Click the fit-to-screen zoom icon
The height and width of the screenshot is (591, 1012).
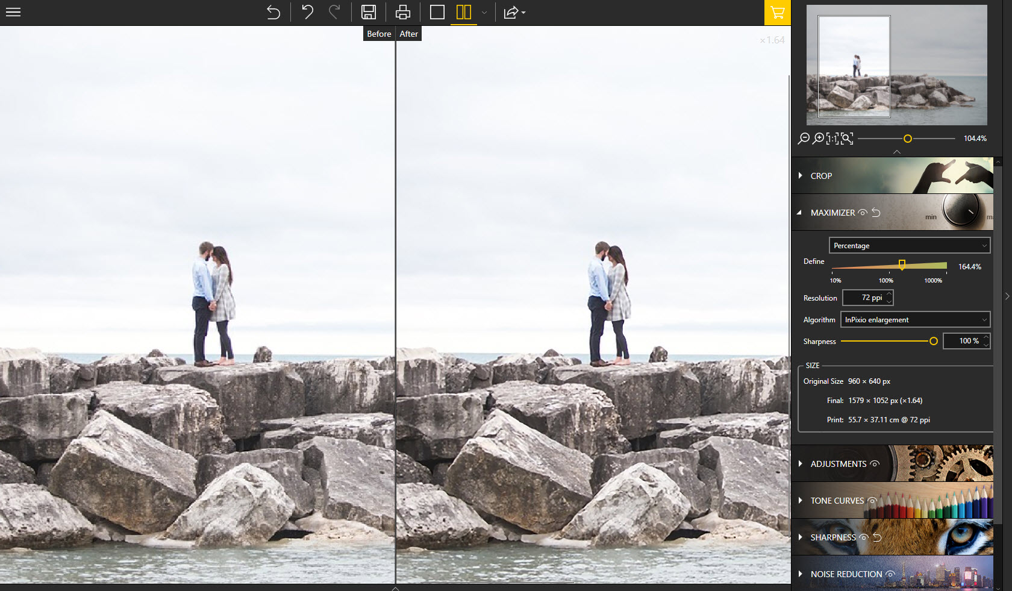click(847, 139)
